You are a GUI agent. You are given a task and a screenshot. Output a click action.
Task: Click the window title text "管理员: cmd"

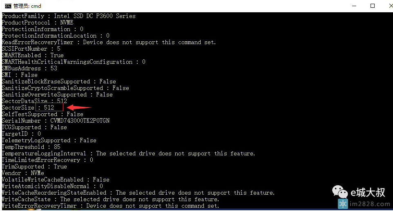tap(27, 6)
